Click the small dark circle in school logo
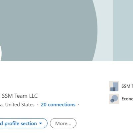 coord(112,100)
